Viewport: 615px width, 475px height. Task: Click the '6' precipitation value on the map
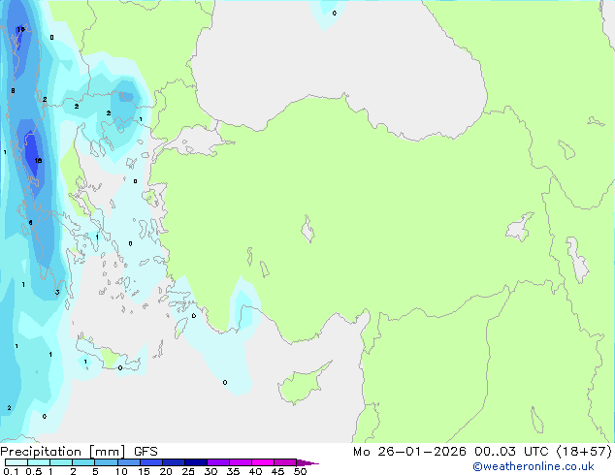point(31,223)
